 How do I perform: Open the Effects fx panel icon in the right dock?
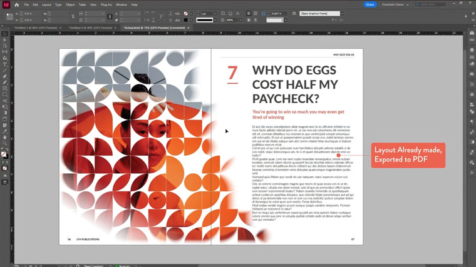[x=472, y=173]
